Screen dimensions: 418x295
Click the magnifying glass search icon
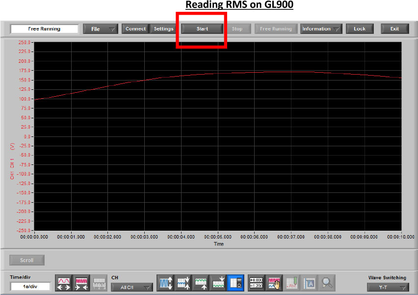(327, 283)
